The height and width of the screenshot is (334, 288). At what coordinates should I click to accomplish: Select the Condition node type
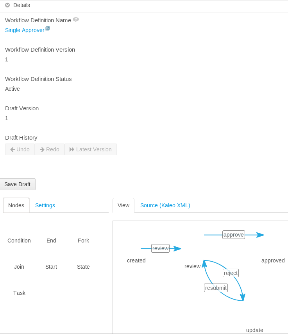[x=19, y=241]
